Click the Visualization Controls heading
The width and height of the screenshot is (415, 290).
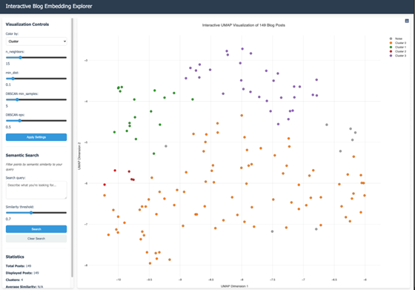(x=27, y=24)
